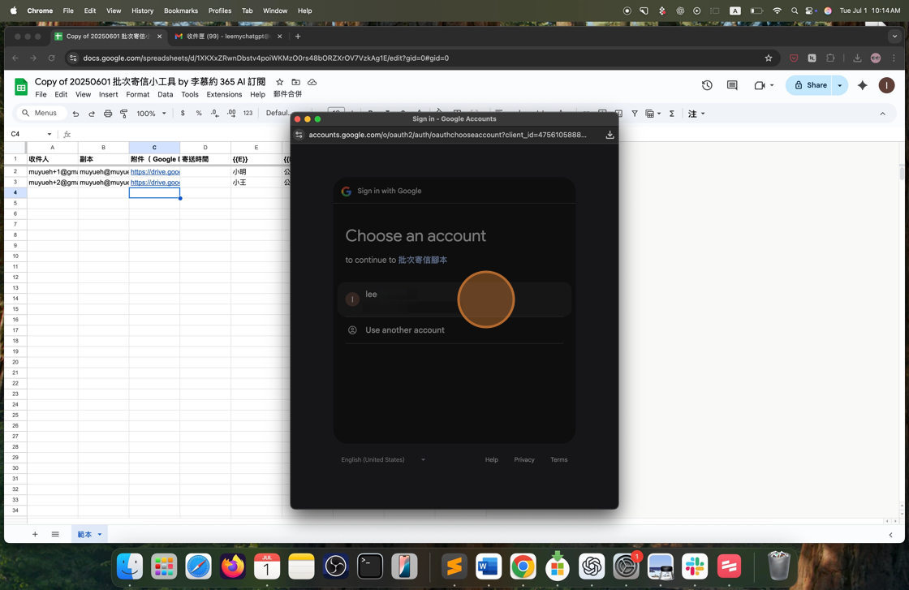Click Use another account

[x=404, y=330]
